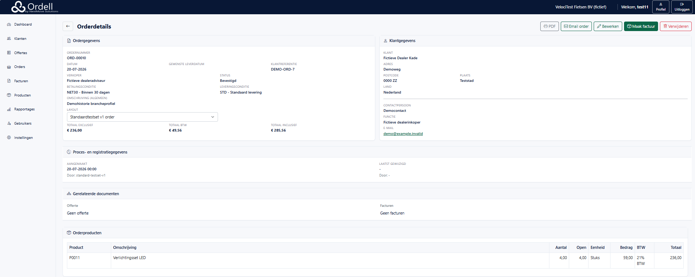Click the customer name Fictieve Dealer Kade

click(x=401, y=58)
